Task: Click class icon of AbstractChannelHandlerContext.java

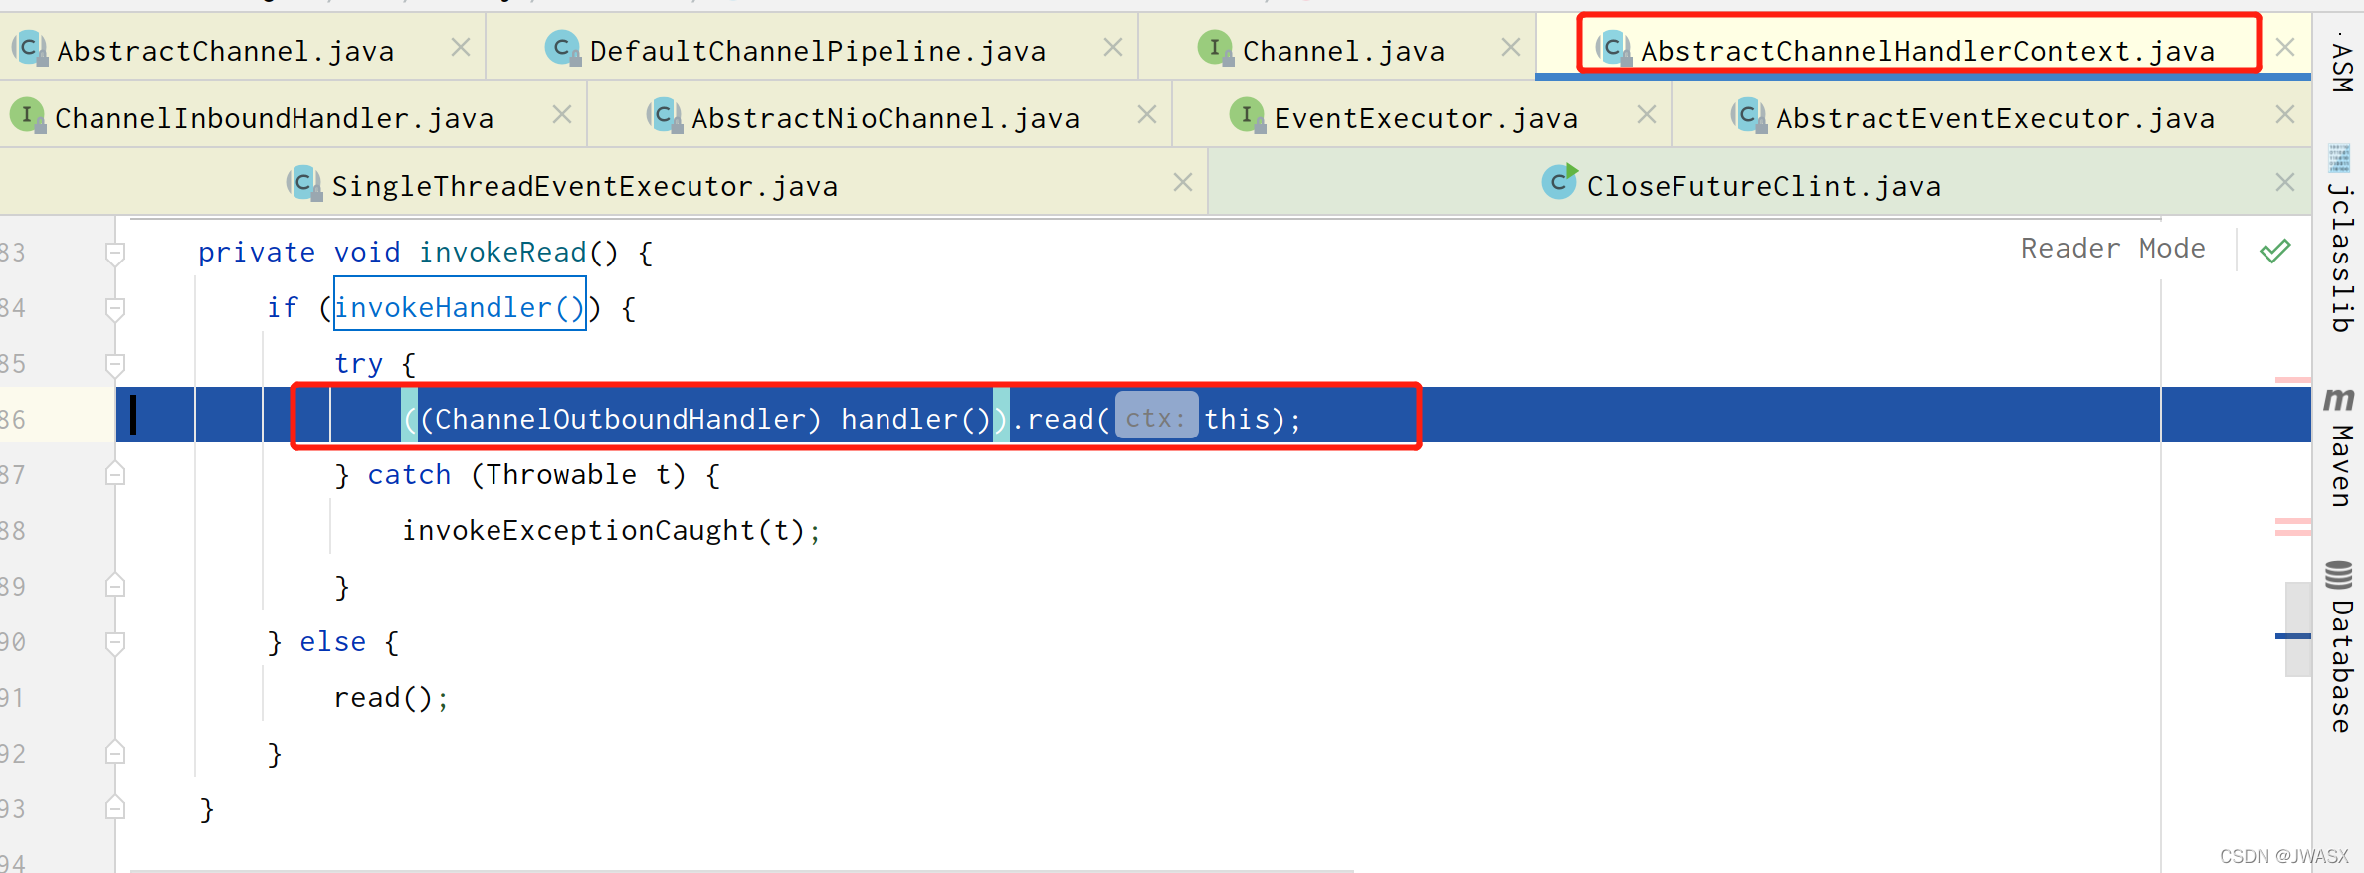Action: [1613, 47]
